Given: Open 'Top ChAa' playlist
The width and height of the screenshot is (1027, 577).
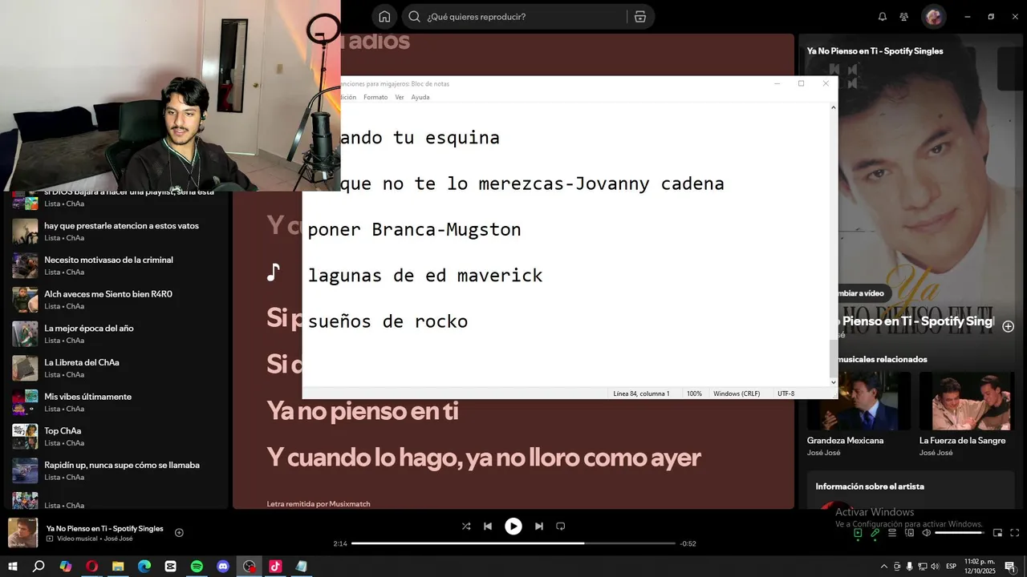Looking at the screenshot, I should click(x=115, y=436).
